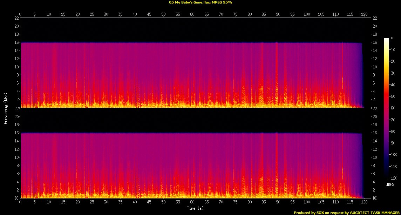Click the DC label on the left axis
401x215 pixels.
click(x=16, y=198)
